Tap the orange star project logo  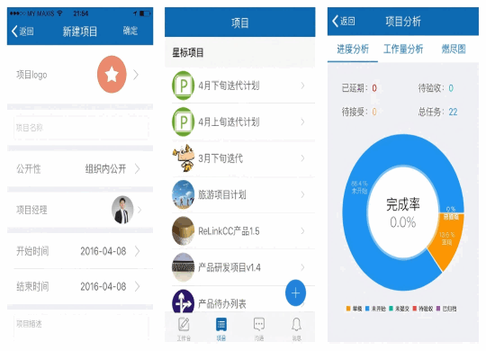(x=112, y=75)
